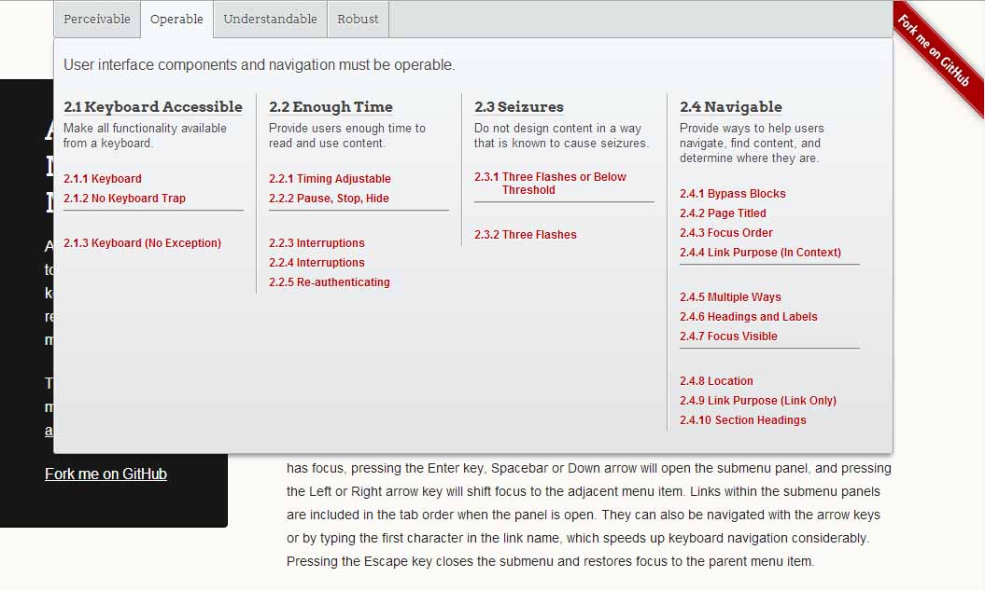Screen dimensions: 985x591
Task: Open 2.4.4 Link Purpose (In Context)
Action: tap(760, 253)
